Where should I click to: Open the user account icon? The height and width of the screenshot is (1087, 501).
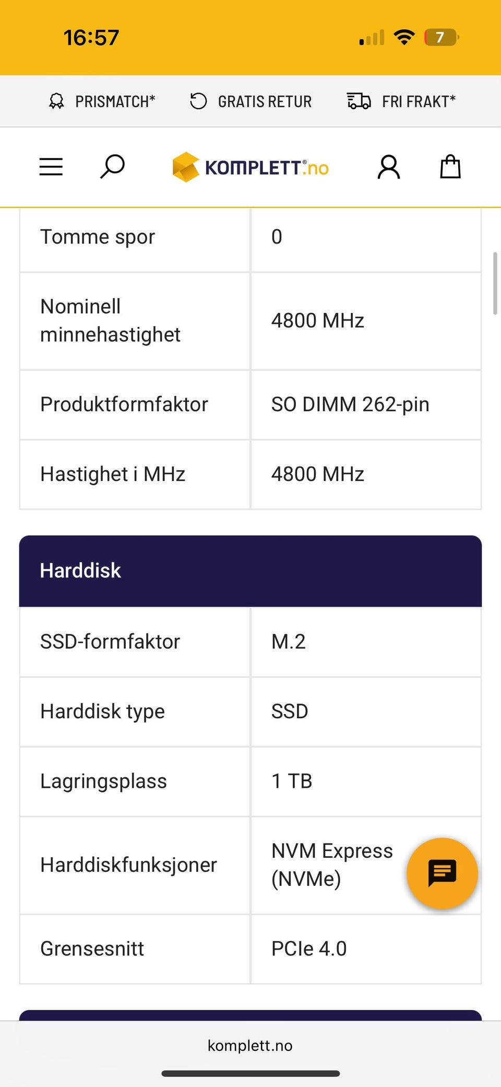(389, 167)
